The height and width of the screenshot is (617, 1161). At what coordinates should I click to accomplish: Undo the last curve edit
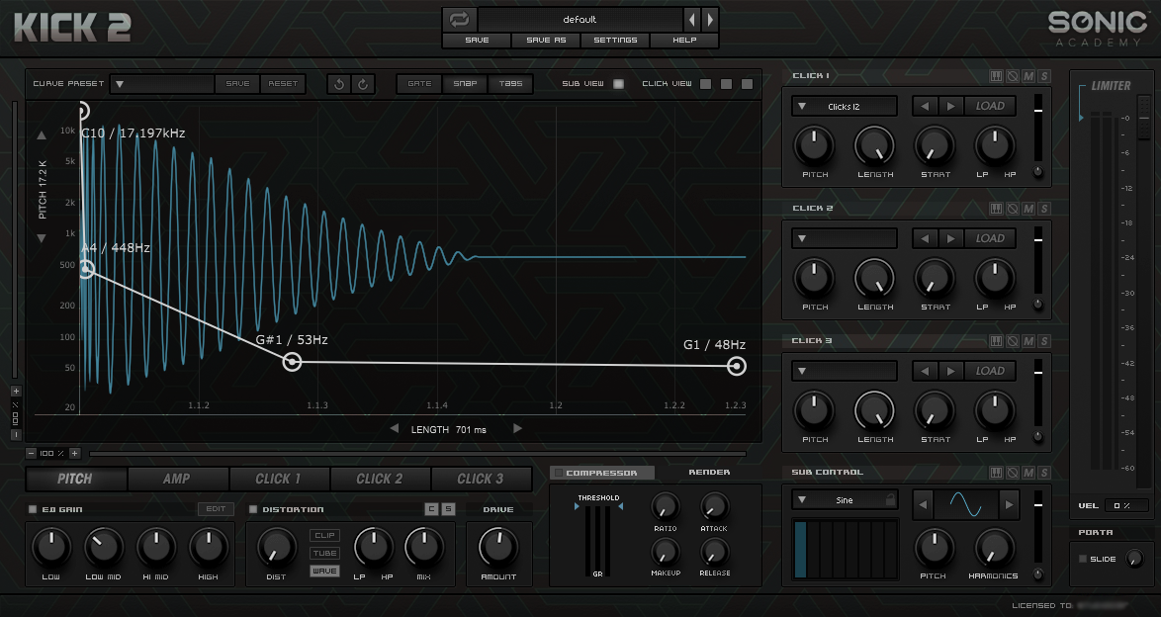pyautogui.click(x=339, y=84)
